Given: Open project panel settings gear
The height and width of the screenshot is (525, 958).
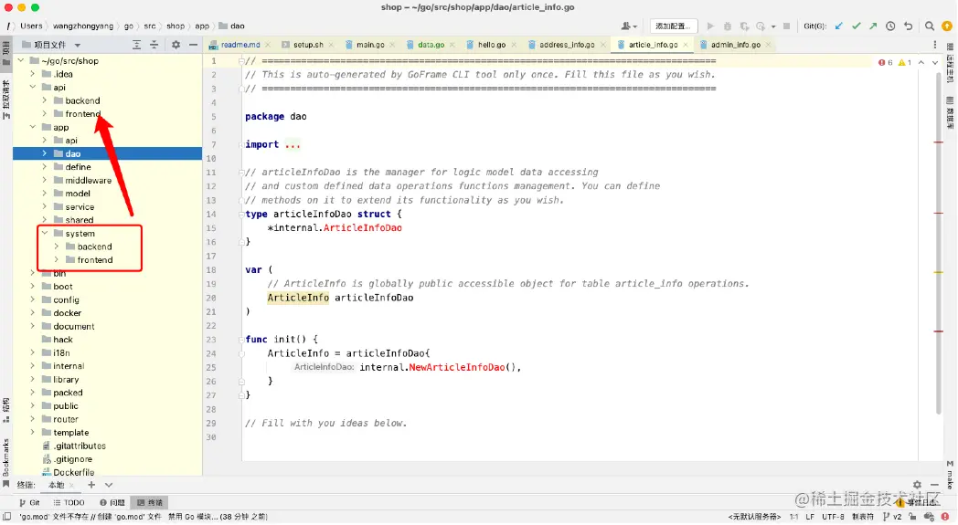Looking at the screenshot, I should [x=176, y=45].
